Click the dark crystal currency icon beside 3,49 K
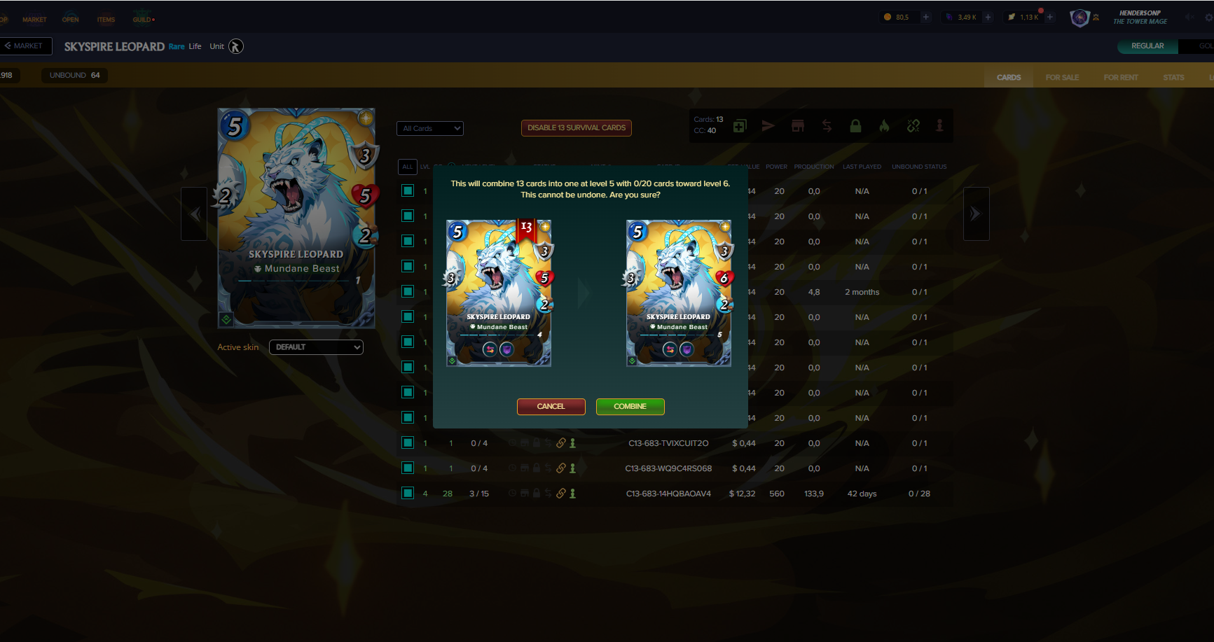Screen dimensions: 1214x642 (x=949, y=17)
